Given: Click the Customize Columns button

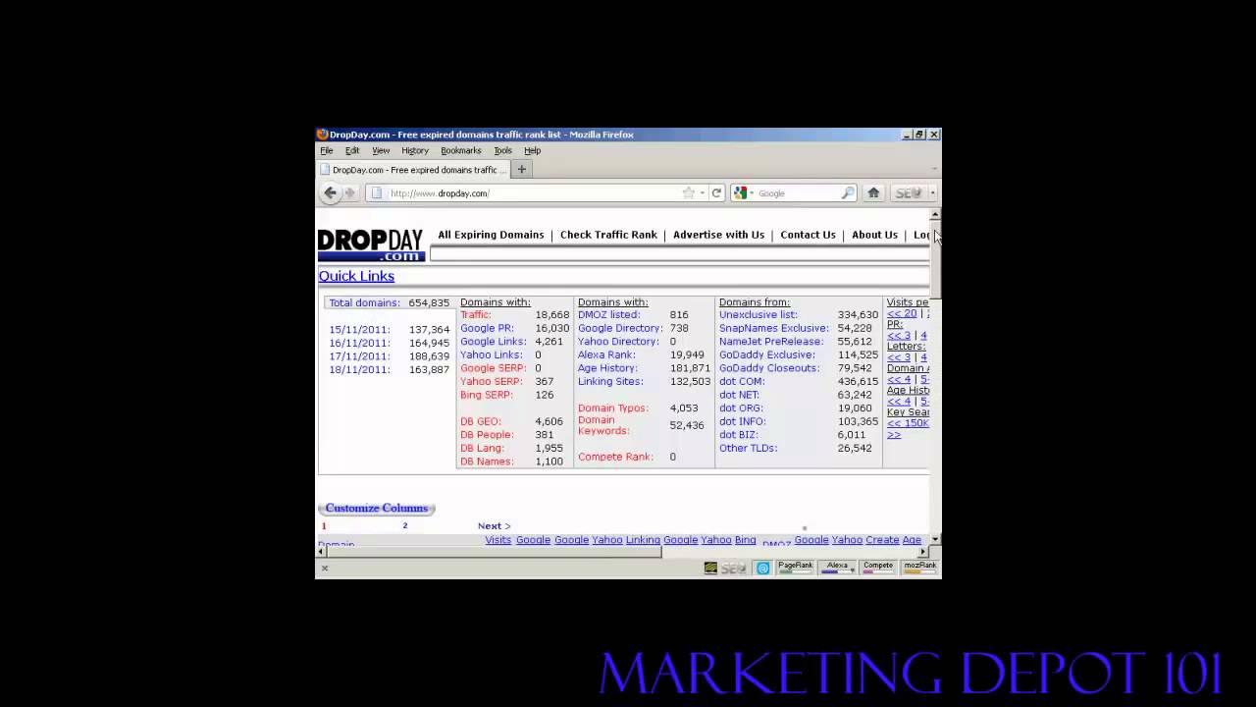Looking at the screenshot, I should 377,508.
